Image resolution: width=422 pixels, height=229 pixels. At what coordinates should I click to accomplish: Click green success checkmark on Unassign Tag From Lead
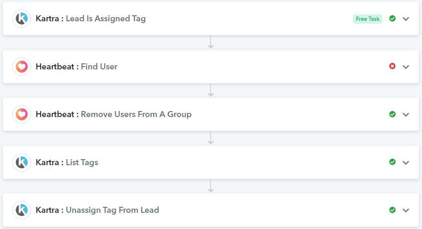tap(392, 210)
